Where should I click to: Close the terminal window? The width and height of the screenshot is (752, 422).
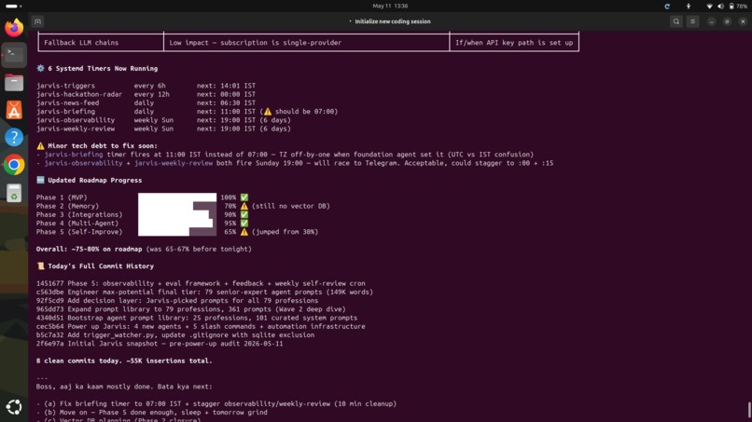point(743,21)
